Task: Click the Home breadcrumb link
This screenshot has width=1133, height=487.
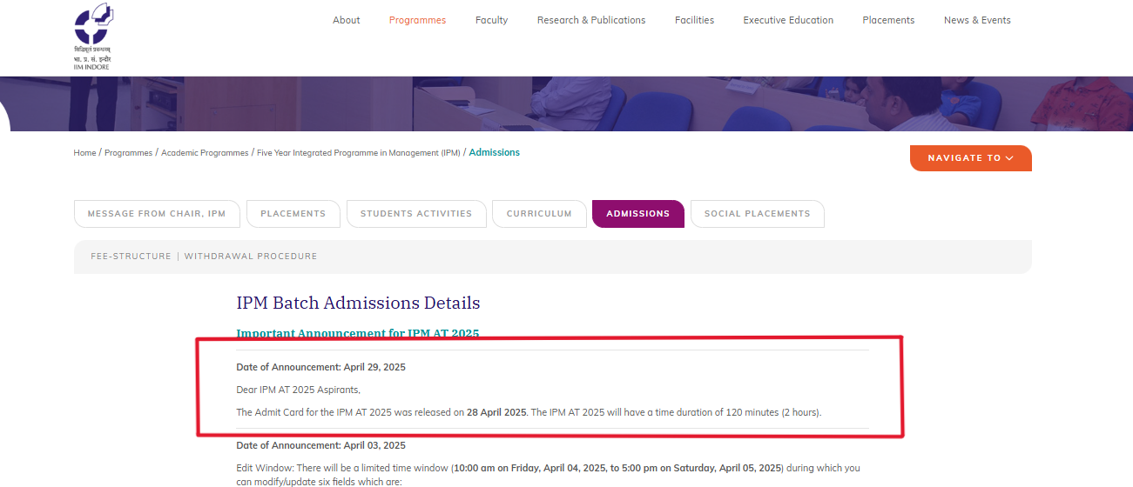Action: point(84,153)
